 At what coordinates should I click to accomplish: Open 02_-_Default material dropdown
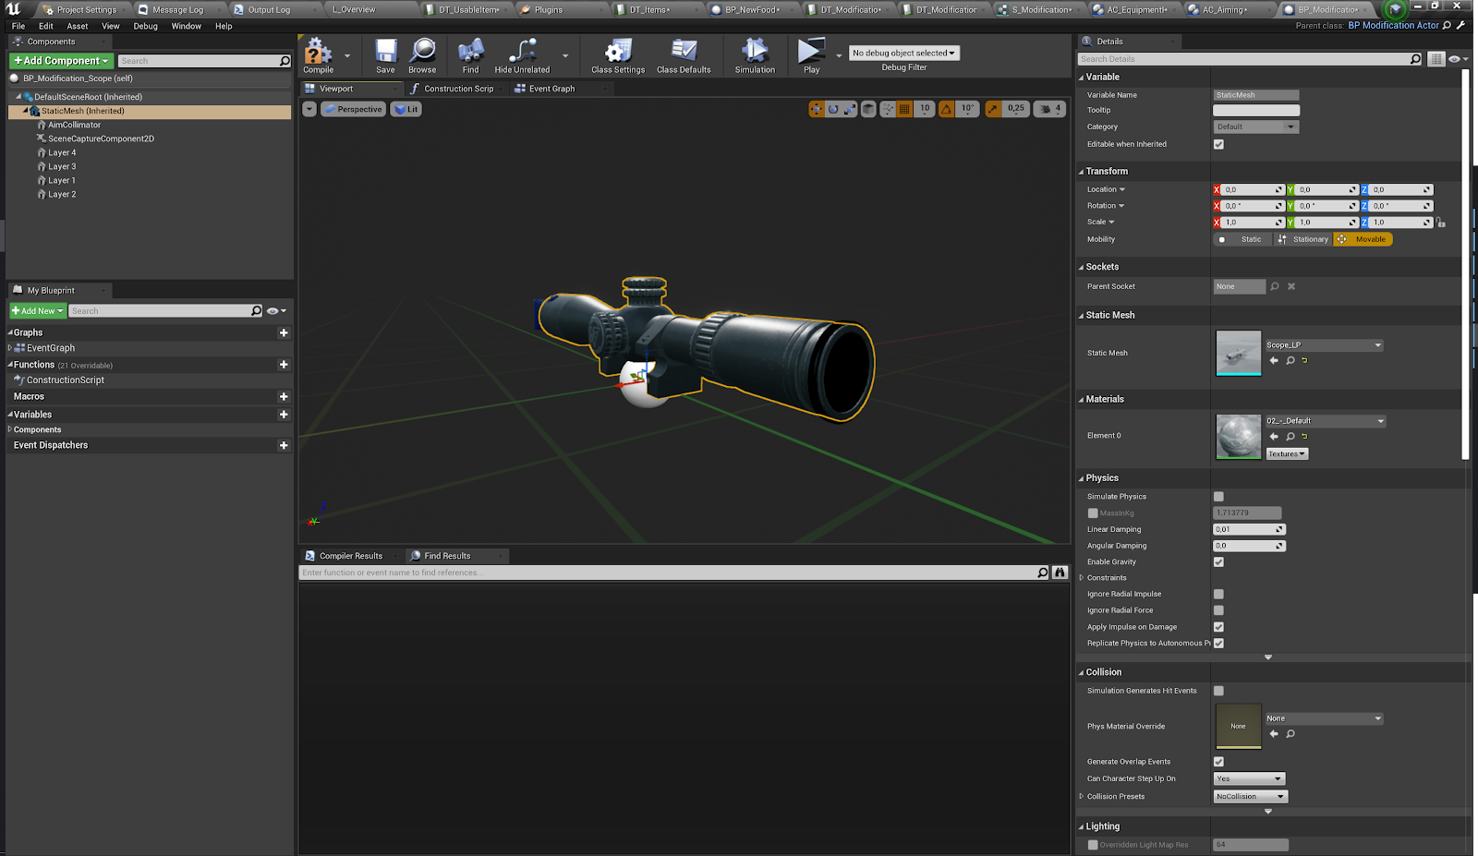coord(1326,421)
